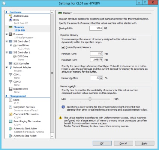
Task: Click the tree scrollbar down arrow
Action: click(52, 136)
